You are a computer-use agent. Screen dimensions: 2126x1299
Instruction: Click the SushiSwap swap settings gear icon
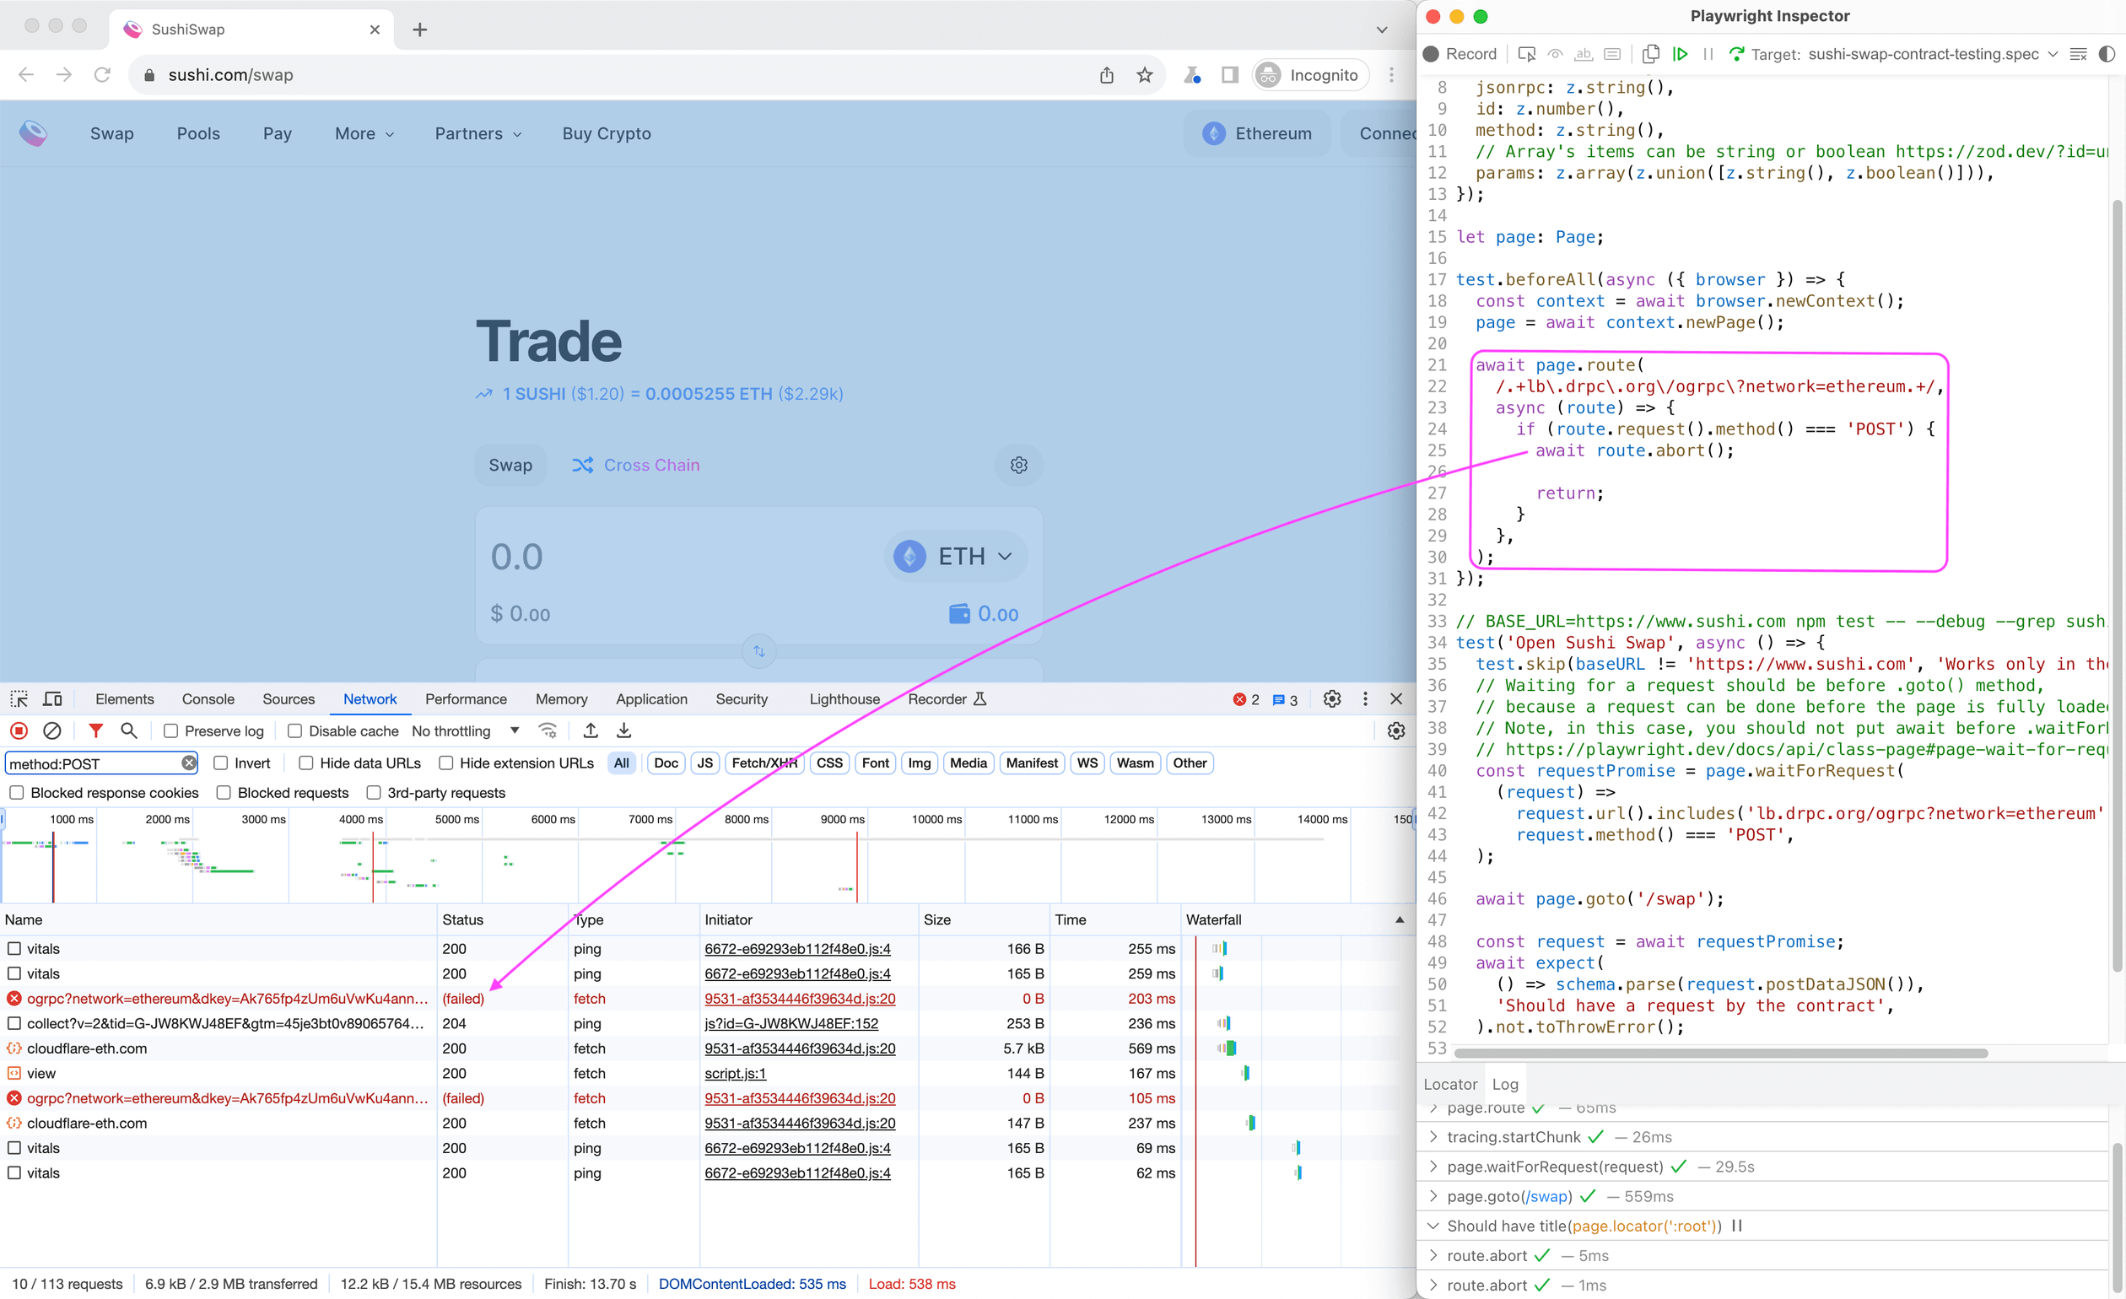(1019, 465)
